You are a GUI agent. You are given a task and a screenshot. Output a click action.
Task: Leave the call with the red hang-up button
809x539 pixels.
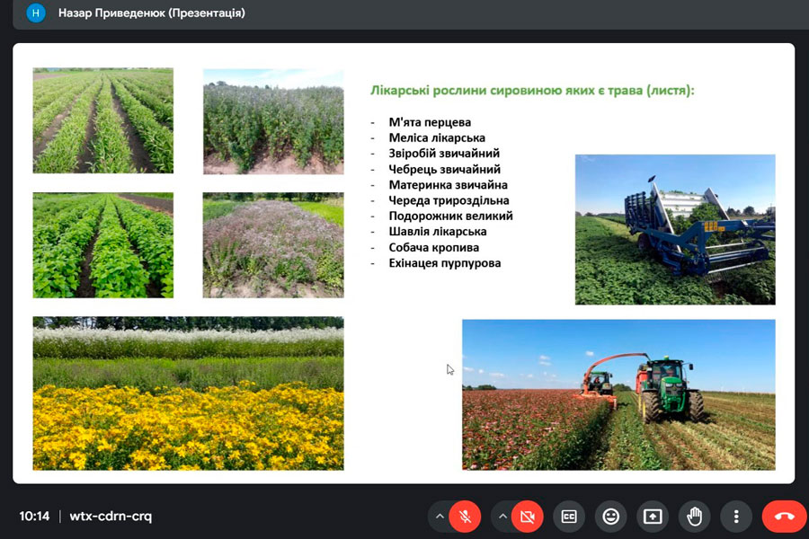coord(784,517)
